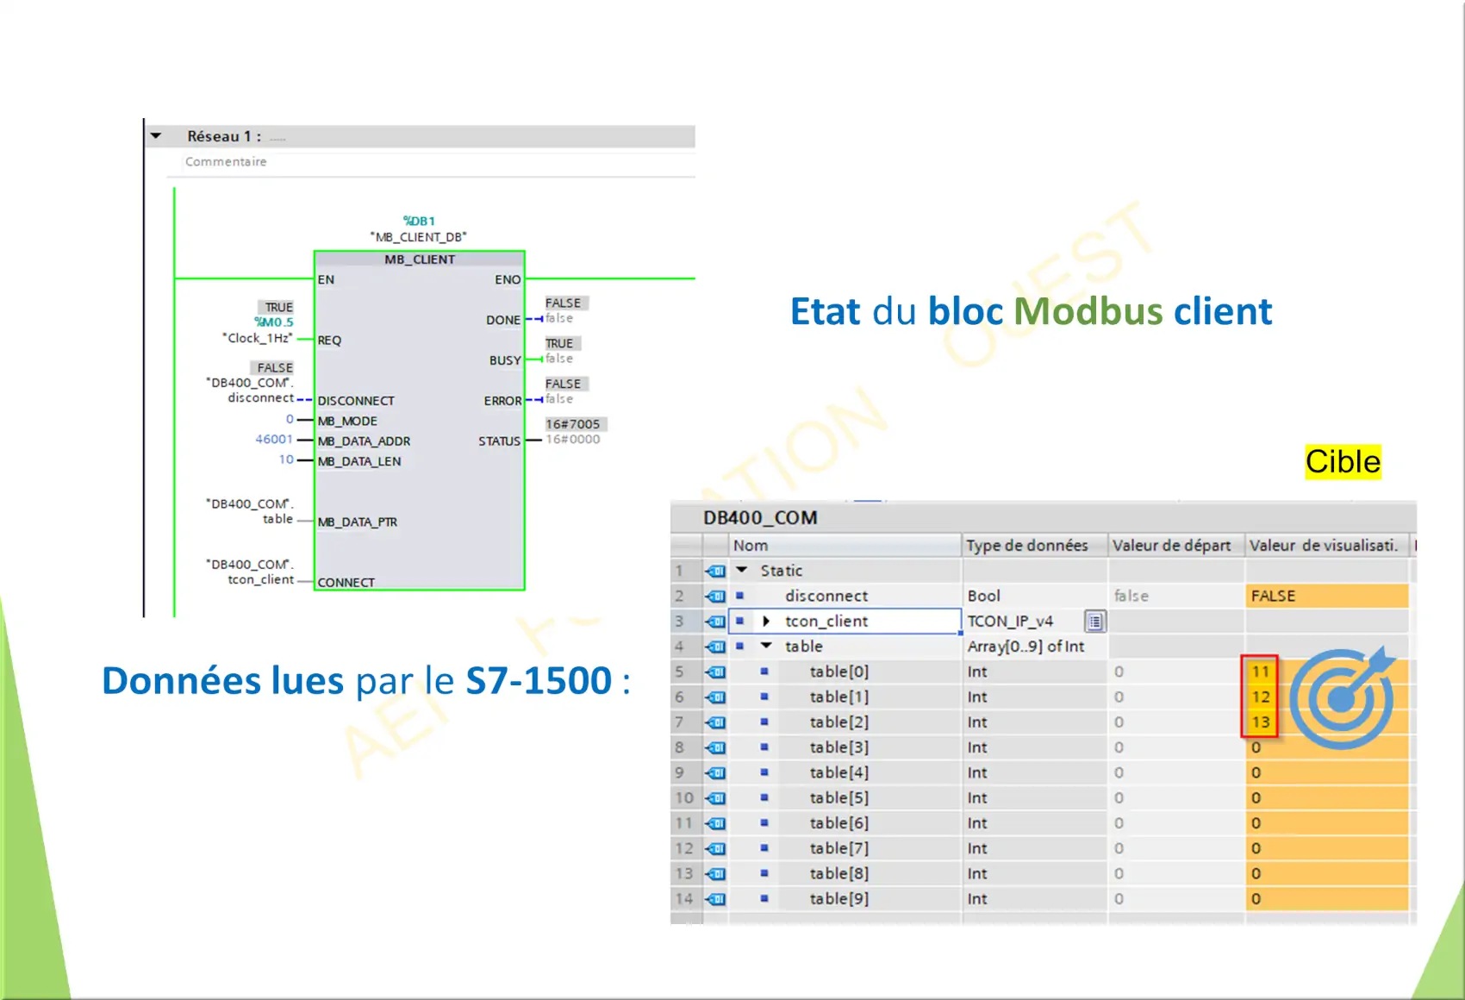Click the "DB400_COM".tcon_client CONNECT operand
The image size is (1465, 1000).
pos(250,572)
